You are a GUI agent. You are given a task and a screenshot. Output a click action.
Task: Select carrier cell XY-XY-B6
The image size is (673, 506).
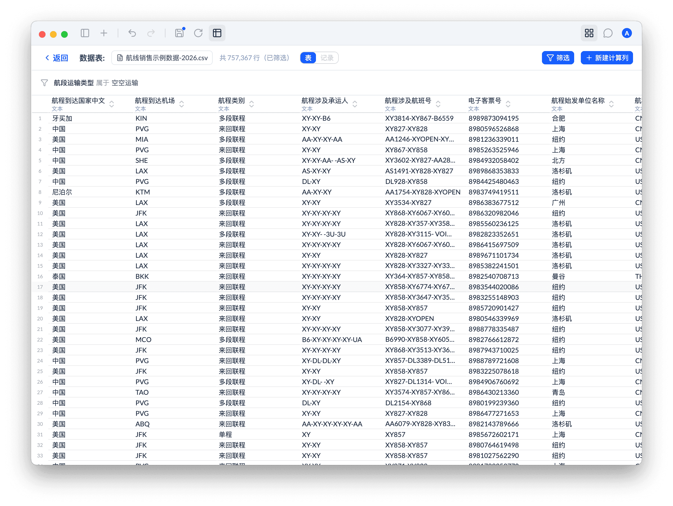click(x=316, y=118)
